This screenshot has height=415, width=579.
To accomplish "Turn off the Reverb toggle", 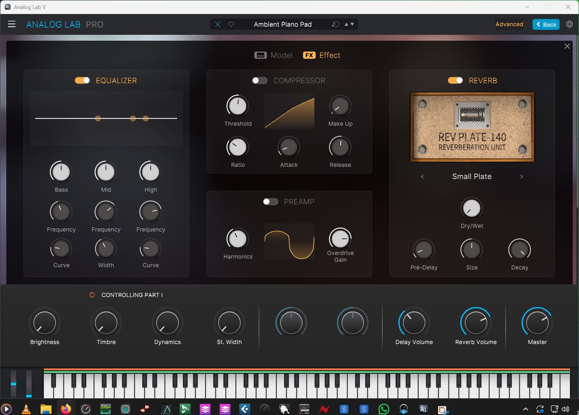I will (x=455, y=80).
